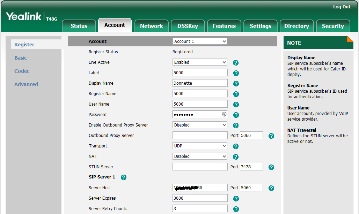Click help icon next to Label field
Screen dimensions: 359x214
236,73
